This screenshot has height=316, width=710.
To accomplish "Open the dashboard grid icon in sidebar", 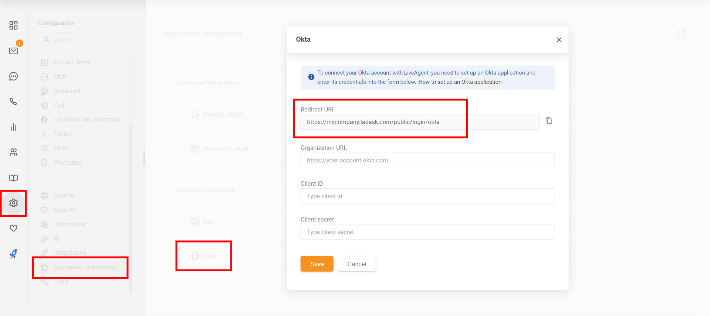I will [x=13, y=25].
